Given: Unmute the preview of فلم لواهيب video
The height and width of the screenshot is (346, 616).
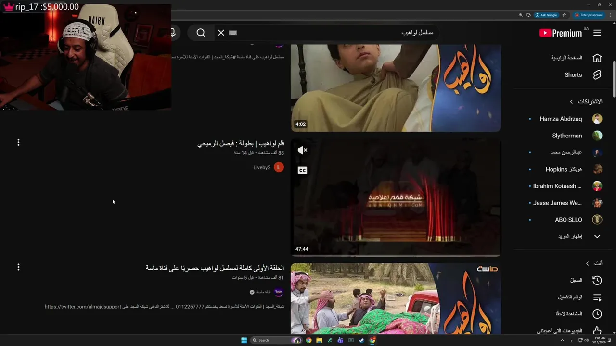Looking at the screenshot, I should click(x=302, y=150).
